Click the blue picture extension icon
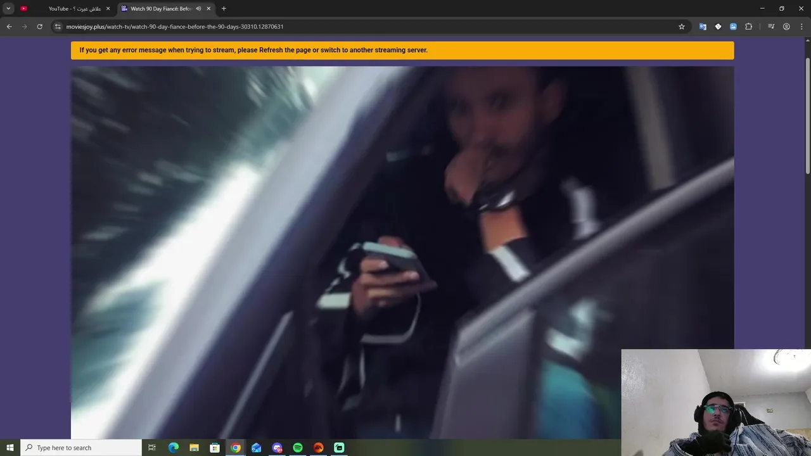811x456 pixels. (733, 27)
